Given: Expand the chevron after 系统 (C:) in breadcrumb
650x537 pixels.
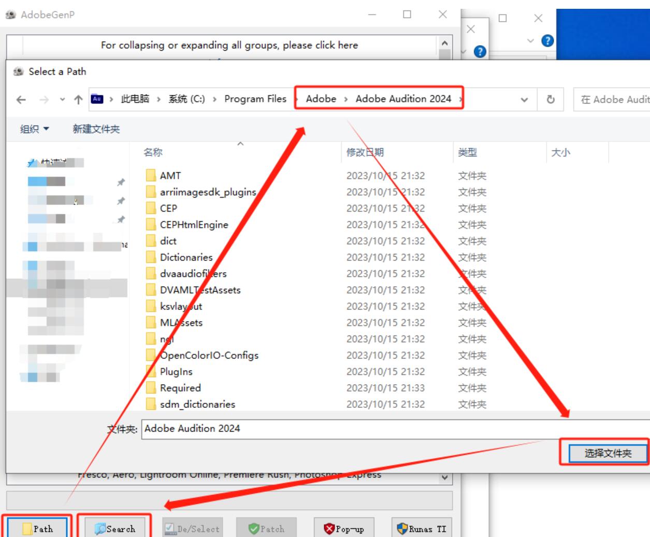Looking at the screenshot, I should click(x=214, y=99).
